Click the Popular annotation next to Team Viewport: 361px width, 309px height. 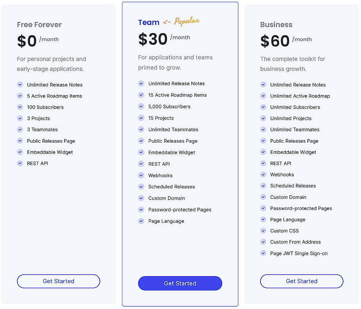[188, 21]
